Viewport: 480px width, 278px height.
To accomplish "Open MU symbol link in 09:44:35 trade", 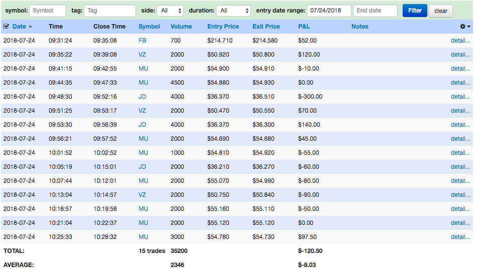I will pos(143,83).
